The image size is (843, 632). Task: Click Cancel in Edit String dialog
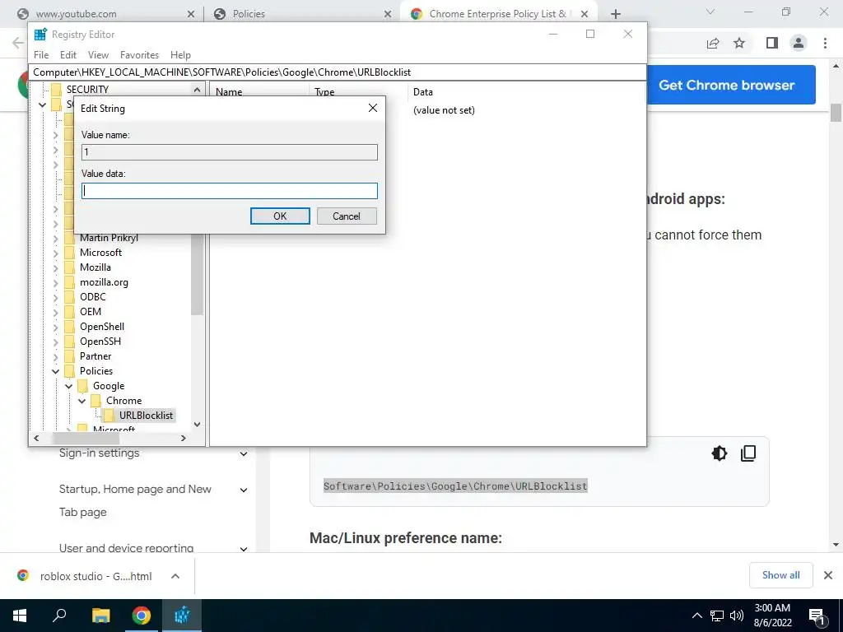[347, 216]
